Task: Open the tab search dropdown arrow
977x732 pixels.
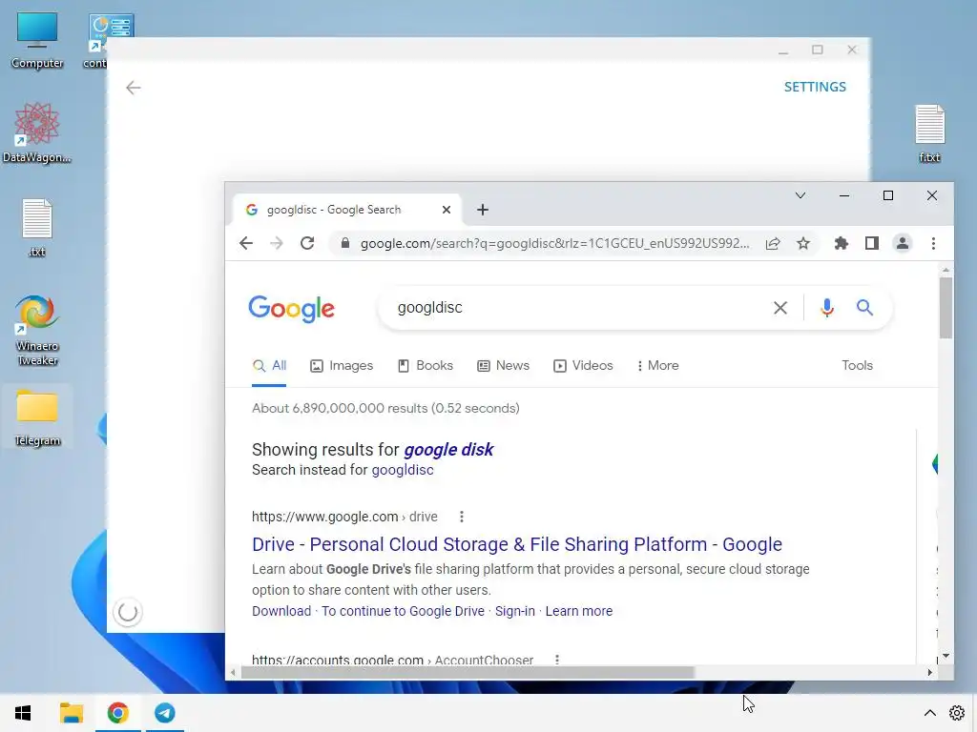Action: [x=800, y=195]
